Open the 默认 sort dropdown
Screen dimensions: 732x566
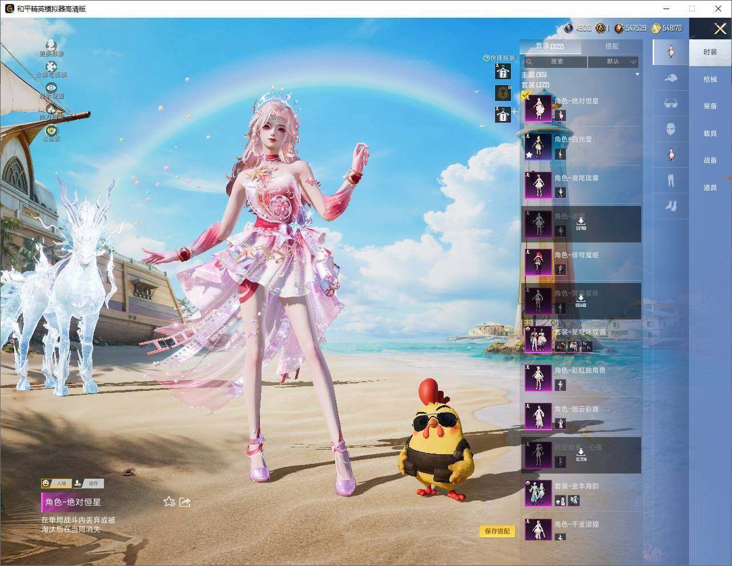click(613, 62)
